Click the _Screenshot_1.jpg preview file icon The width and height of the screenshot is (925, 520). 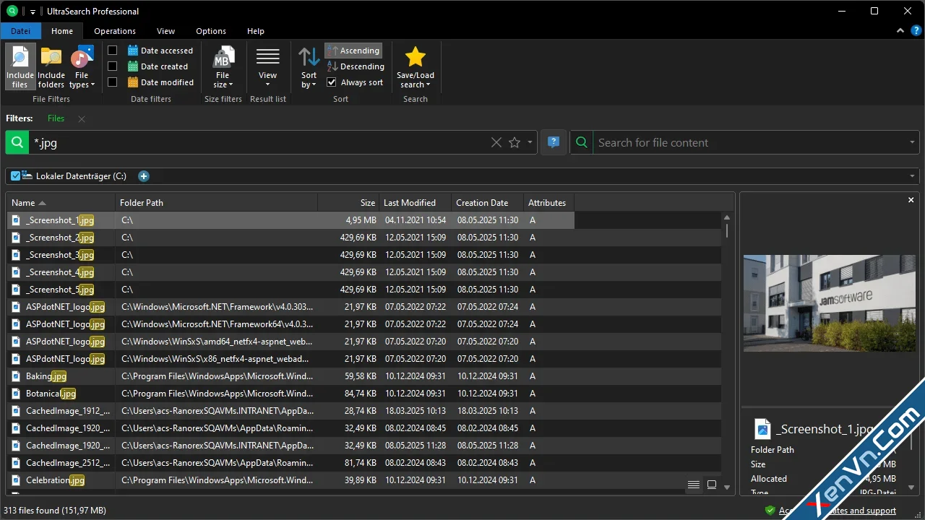click(762, 429)
